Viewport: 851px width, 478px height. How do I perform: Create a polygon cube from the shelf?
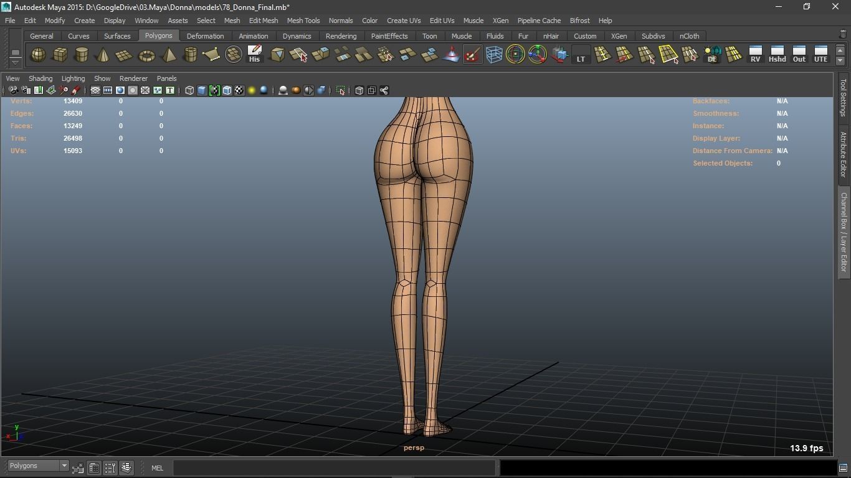(x=60, y=55)
